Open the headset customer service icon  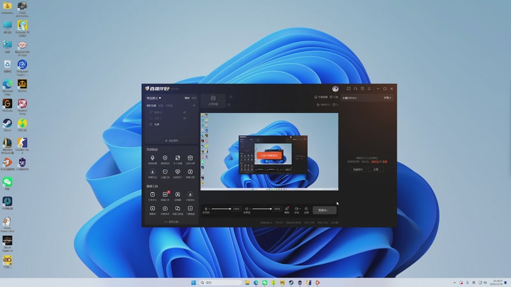tap(356, 89)
